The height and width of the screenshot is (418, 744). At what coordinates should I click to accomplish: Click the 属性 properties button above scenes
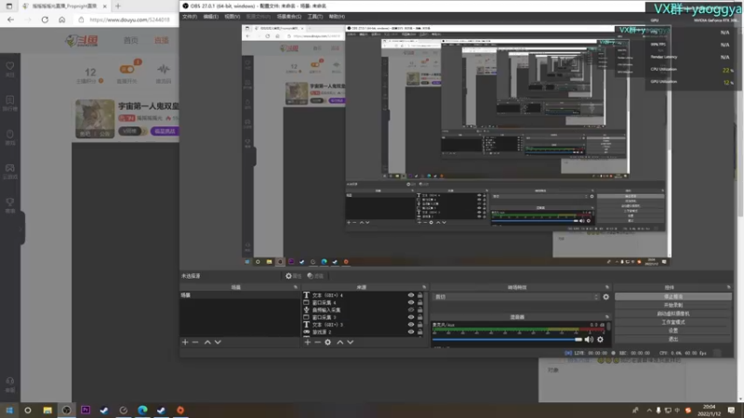[x=293, y=276]
